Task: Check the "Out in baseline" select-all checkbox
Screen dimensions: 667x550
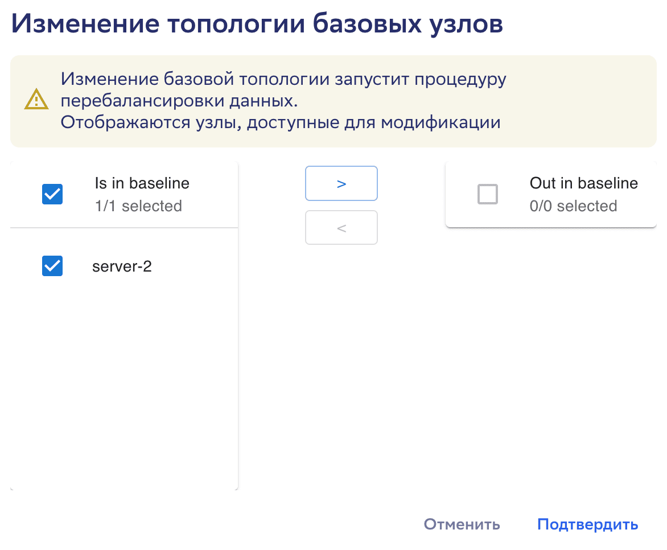Action: pyautogui.click(x=488, y=195)
